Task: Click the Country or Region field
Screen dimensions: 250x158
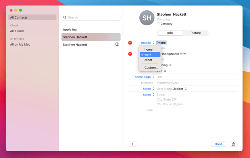Action: pyautogui.click(x=169, y=104)
